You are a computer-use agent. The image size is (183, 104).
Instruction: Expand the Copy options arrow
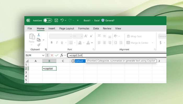click(44, 40)
